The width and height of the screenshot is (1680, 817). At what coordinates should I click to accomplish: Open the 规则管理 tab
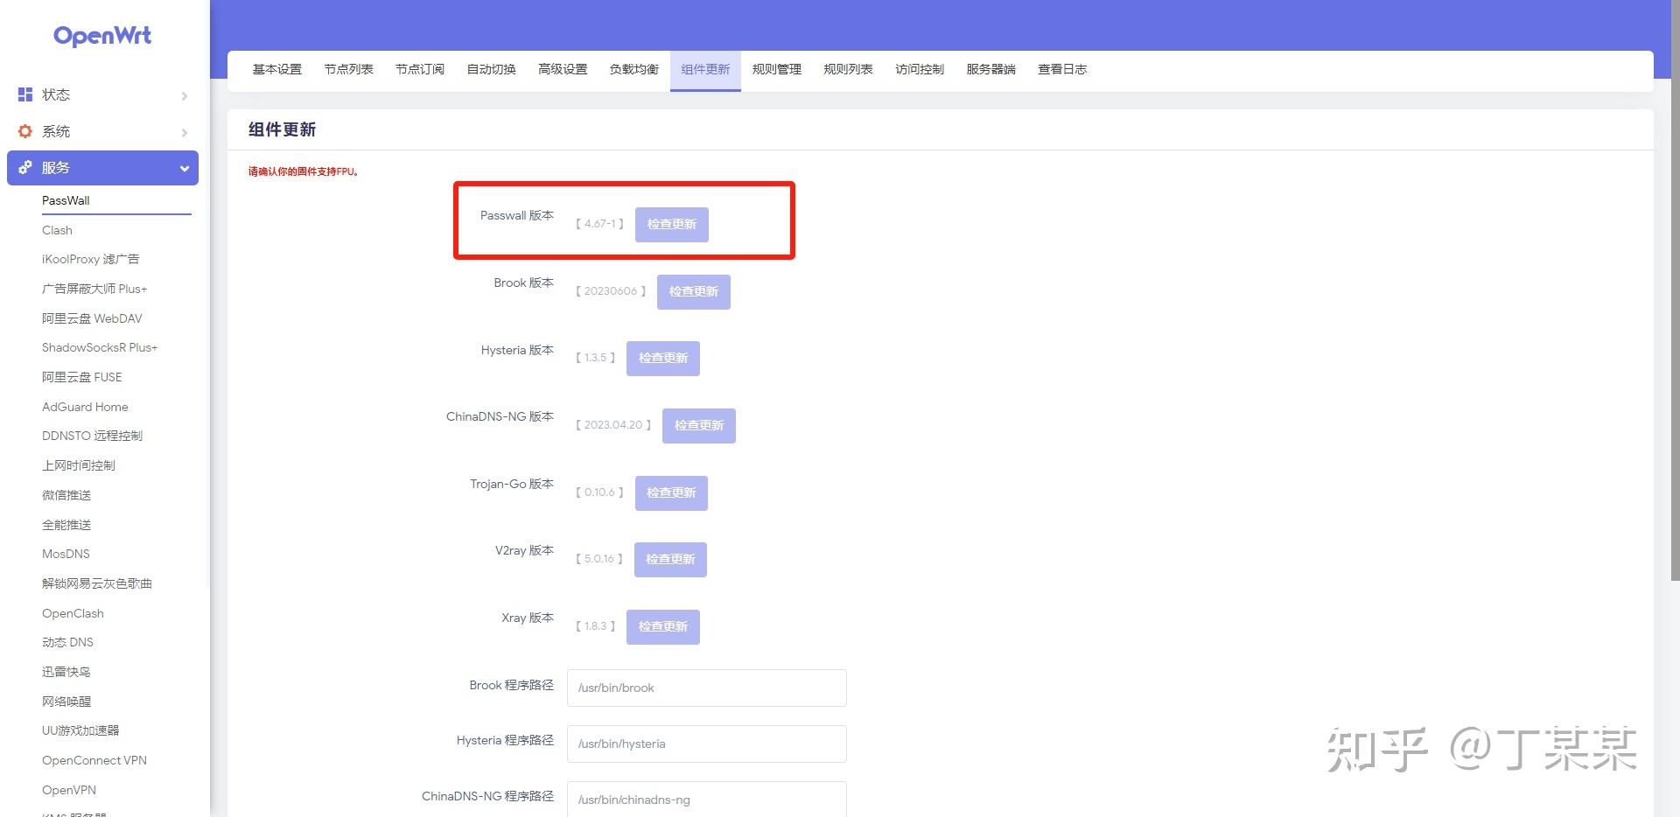click(x=775, y=69)
